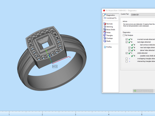Image resolution: width=155 pixels, height=116 pixels.
Task: Toggle the near bad edges checkbox
Action: coord(129,48)
